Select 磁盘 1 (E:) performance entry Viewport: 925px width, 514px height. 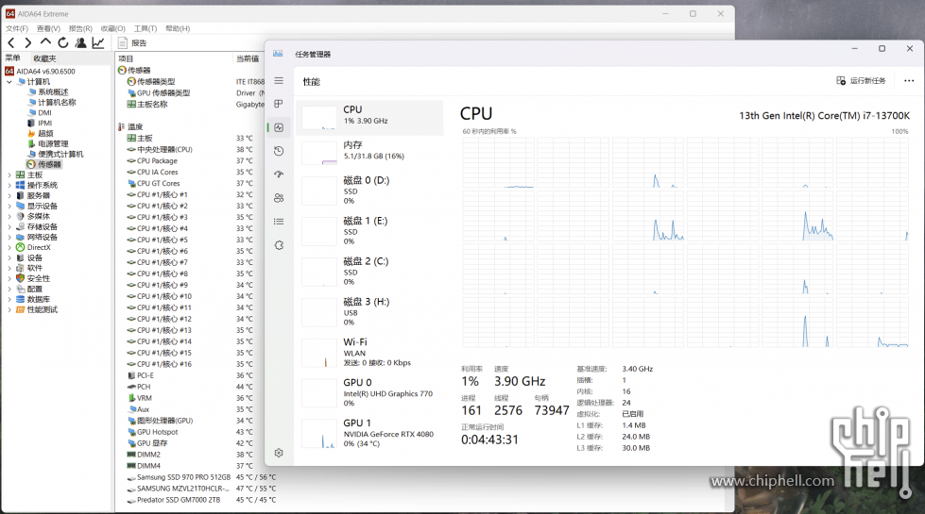tap(369, 231)
